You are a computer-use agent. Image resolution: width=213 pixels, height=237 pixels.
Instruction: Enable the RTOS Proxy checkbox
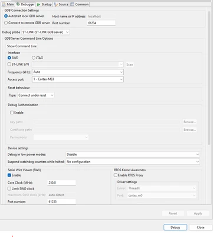pyautogui.click(x=116, y=175)
